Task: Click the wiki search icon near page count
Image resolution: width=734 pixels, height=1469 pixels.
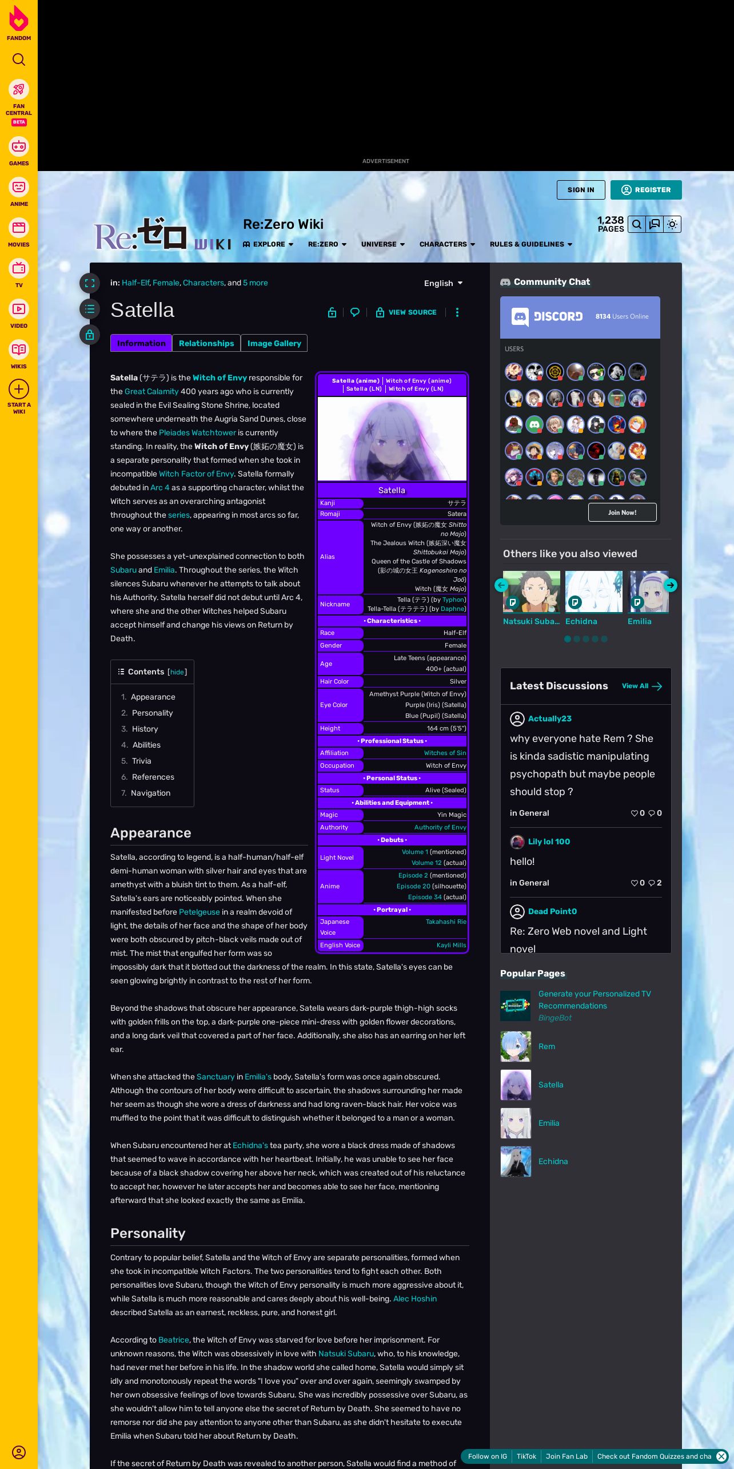Action: pos(637,224)
